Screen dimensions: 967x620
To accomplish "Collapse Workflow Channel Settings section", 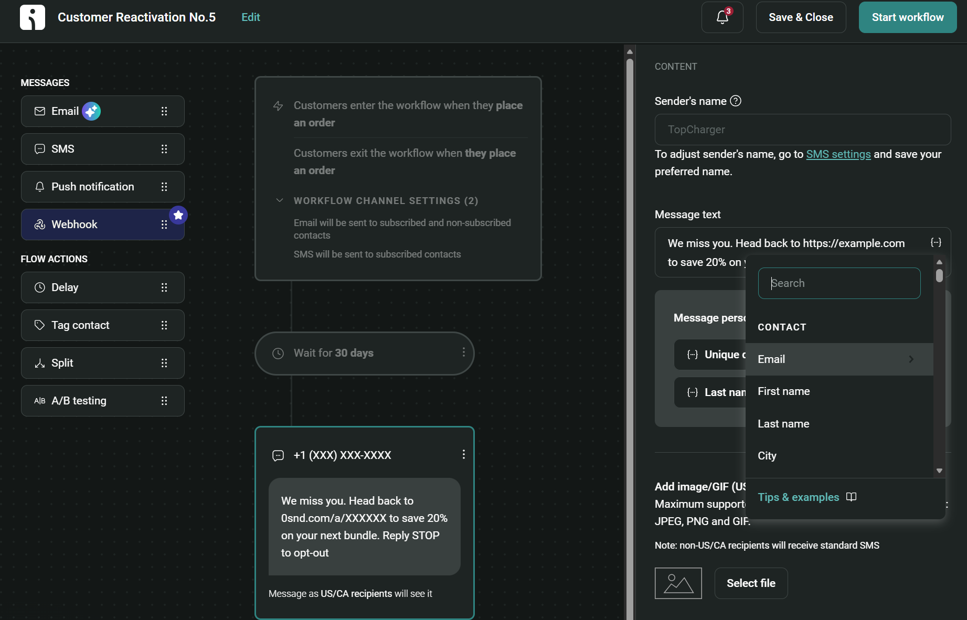I will [280, 200].
